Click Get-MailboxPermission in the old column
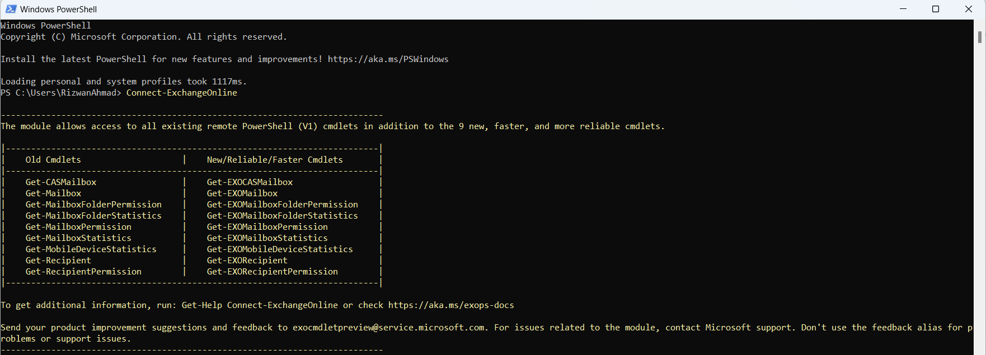 point(78,227)
